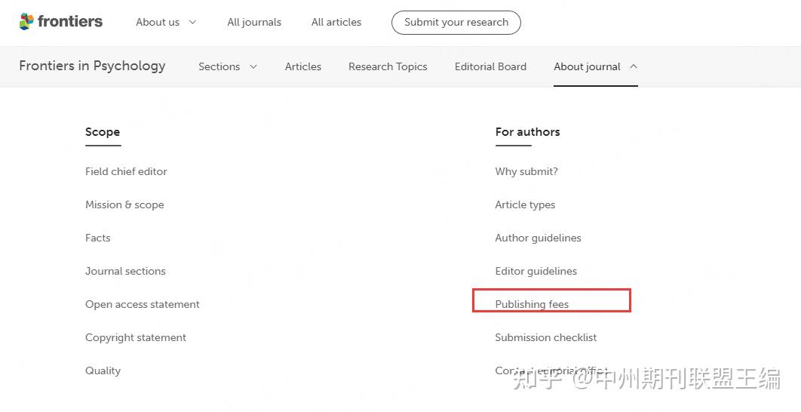The width and height of the screenshot is (801, 412).
Task: Expand the Sections dropdown arrow
Action: [x=253, y=66]
